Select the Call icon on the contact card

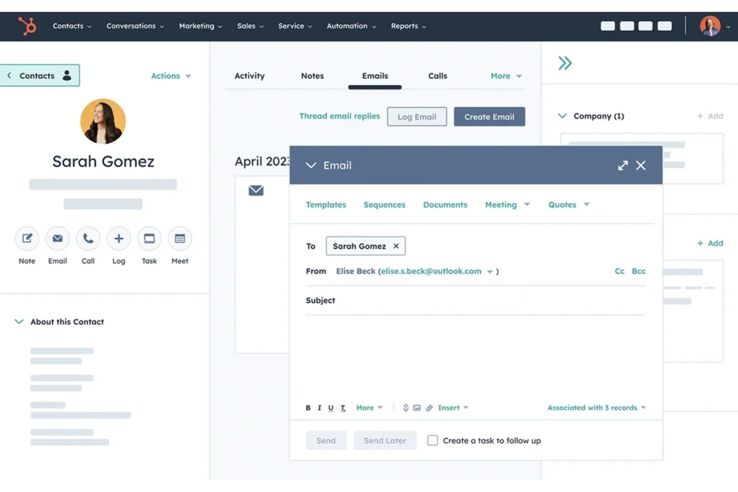(88, 239)
